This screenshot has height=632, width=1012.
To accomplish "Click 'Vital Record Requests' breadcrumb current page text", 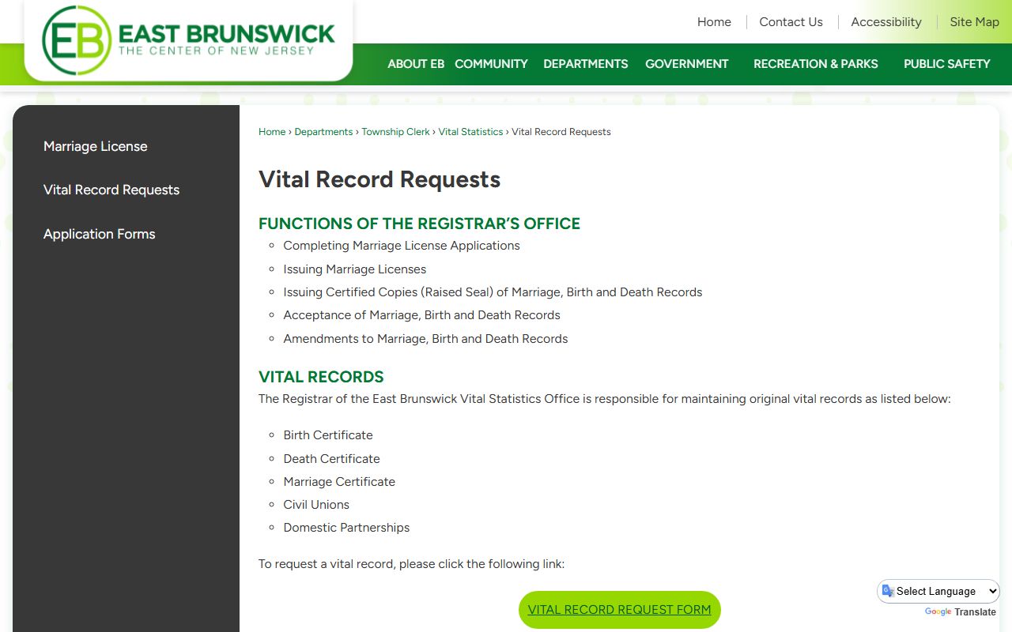I will click(x=561, y=132).
